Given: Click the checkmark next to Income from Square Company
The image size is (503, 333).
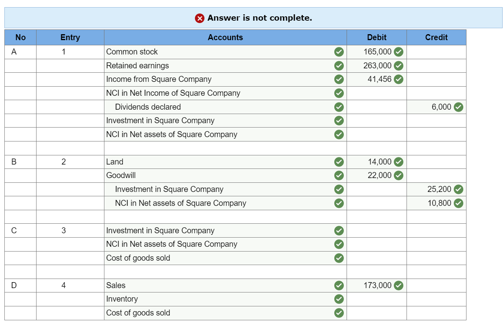Looking at the screenshot, I should coord(339,79).
